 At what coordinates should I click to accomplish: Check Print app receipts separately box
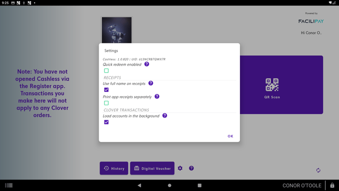coord(106,103)
